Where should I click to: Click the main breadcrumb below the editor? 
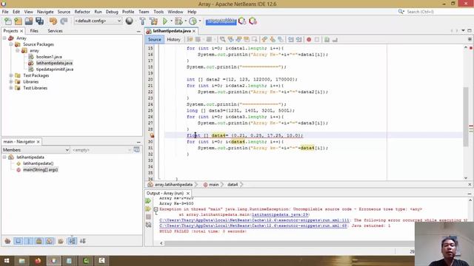[x=213, y=185]
